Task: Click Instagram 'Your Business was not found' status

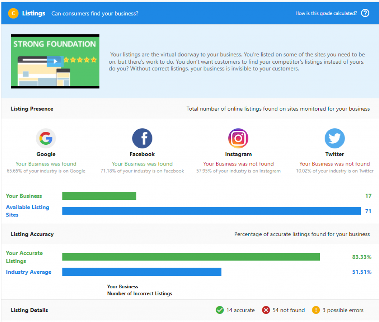Action: (x=238, y=164)
